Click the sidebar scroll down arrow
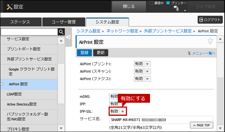 [61, 128]
